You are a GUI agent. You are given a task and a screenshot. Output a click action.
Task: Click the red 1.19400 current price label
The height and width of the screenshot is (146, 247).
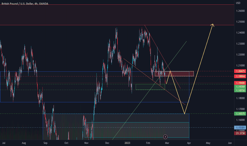tap(240, 83)
